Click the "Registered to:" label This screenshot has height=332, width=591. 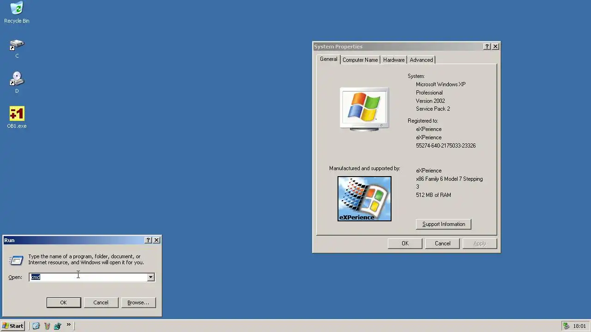[x=423, y=121]
